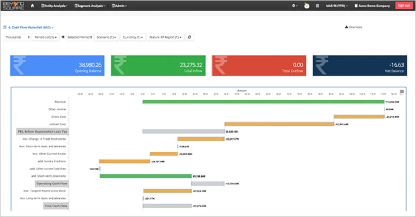Click the green clock status icon
The height and width of the screenshot is (217, 416).
pos(307,6)
